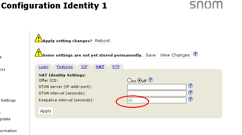Switch to the Login tab
This screenshot has width=242, height=135.
coord(43,67)
